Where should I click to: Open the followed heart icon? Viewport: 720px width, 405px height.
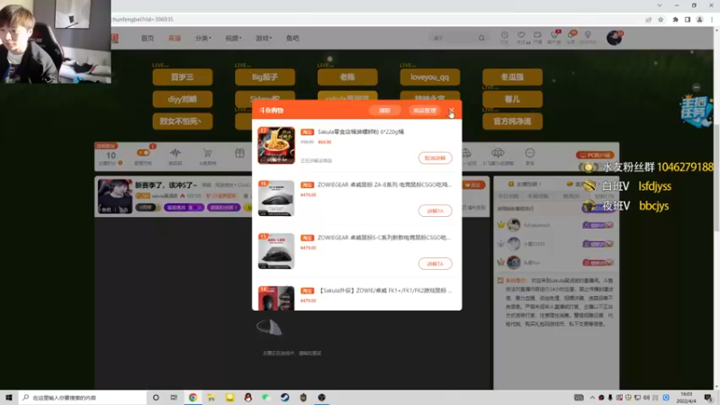pos(521,35)
